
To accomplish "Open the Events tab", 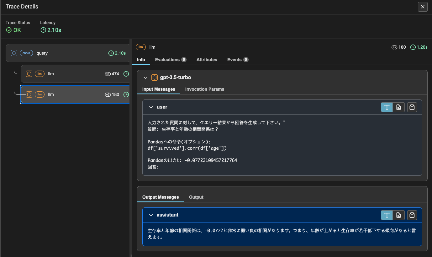I will [238, 60].
